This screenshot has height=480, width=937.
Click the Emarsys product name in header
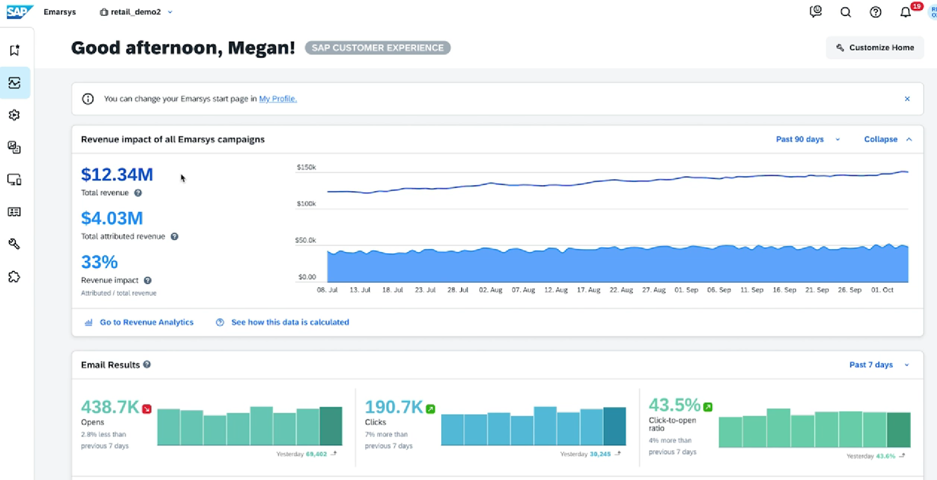pos(60,12)
